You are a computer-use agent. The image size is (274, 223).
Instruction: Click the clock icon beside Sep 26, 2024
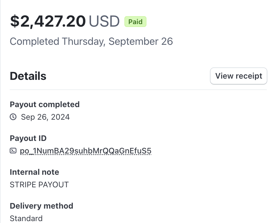click(13, 117)
